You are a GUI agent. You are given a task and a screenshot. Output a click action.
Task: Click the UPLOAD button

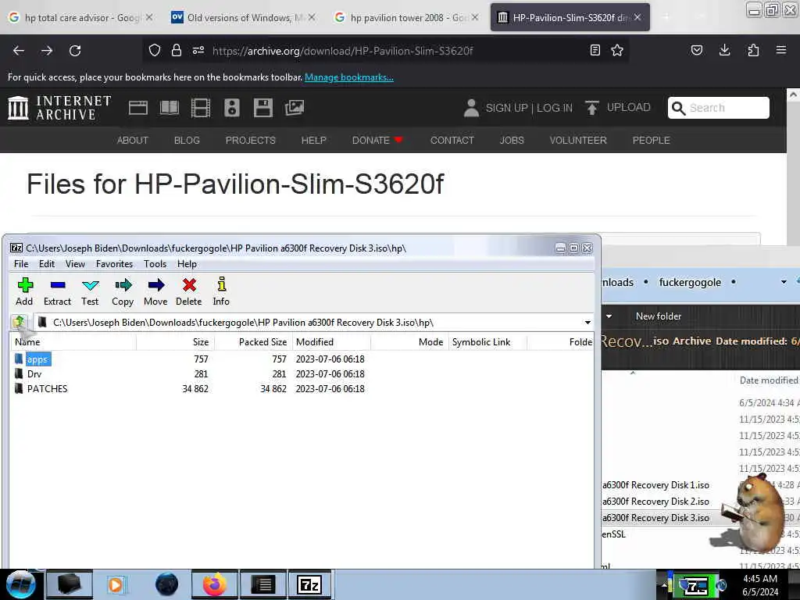618,108
